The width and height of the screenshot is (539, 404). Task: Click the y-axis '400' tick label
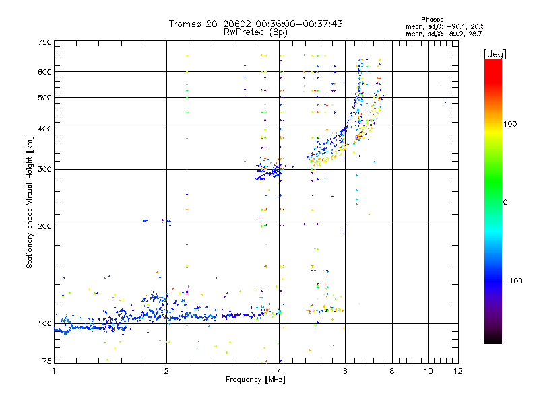pos(44,129)
